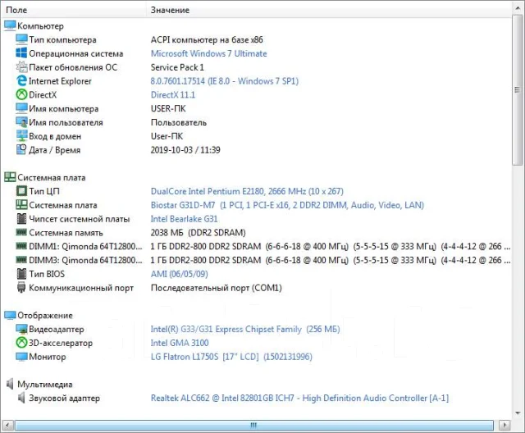
Task: Click the Дата / Время clock icon
Action: coord(21,149)
